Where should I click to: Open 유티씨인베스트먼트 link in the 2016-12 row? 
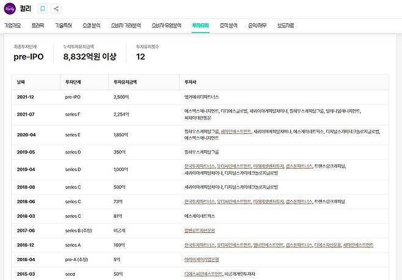pyautogui.click(x=234, y=245)
